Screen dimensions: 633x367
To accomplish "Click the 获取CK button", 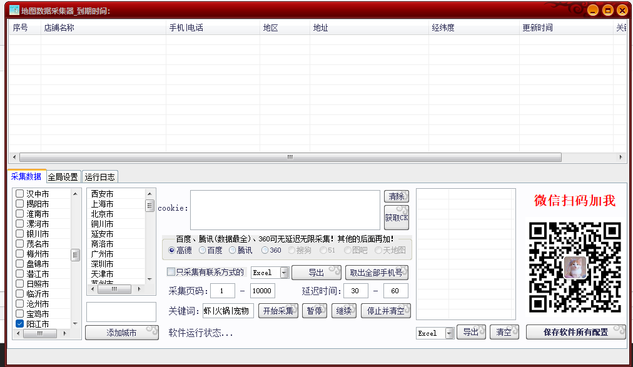I will [x=396, y=218].
